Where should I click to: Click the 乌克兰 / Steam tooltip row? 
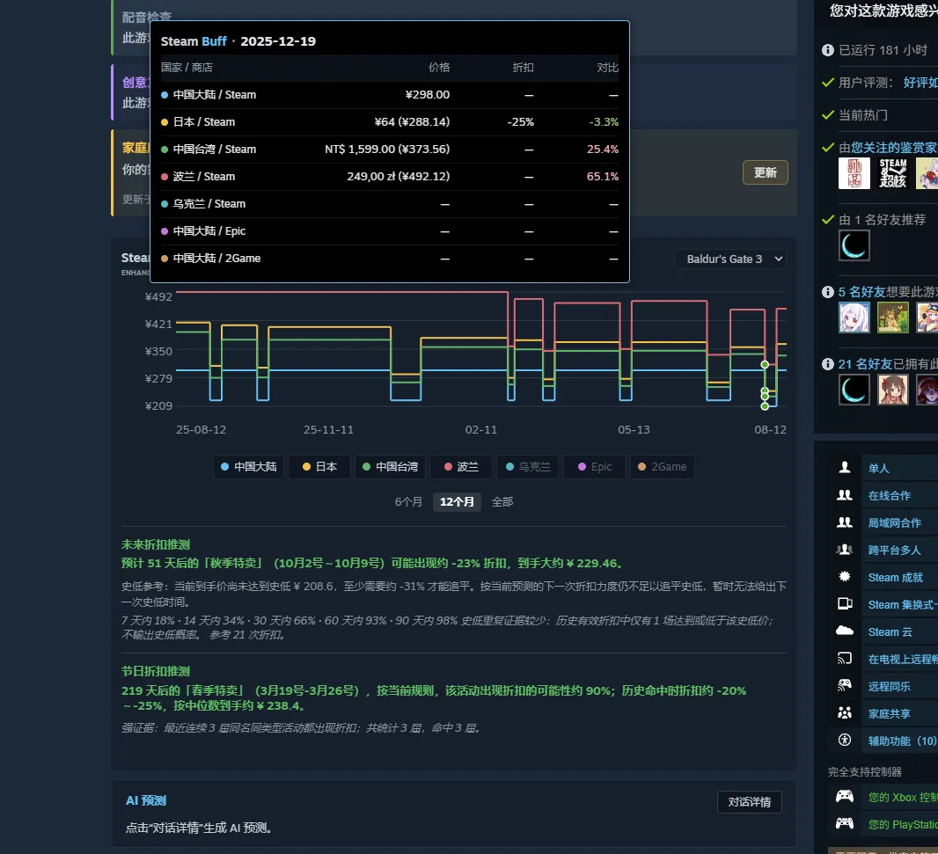[390, 204]
